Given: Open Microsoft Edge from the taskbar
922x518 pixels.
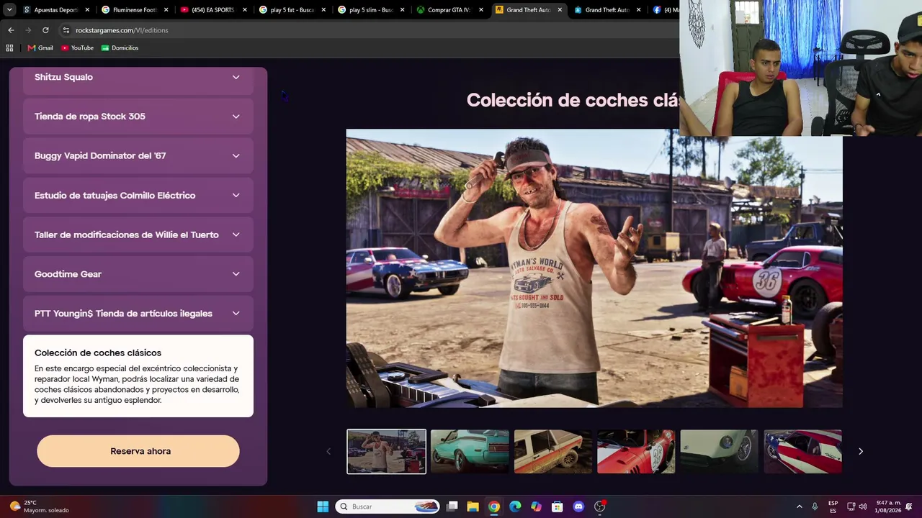Looking at the screenshot, I should point(515,506).
